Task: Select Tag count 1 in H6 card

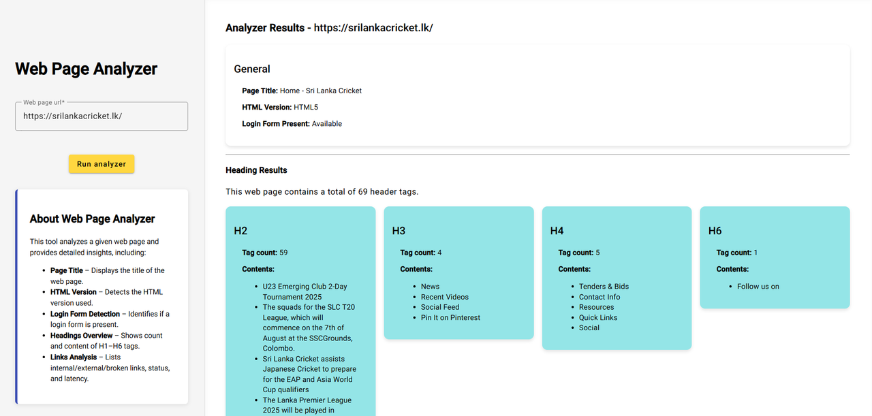Action: coord(736,253)
